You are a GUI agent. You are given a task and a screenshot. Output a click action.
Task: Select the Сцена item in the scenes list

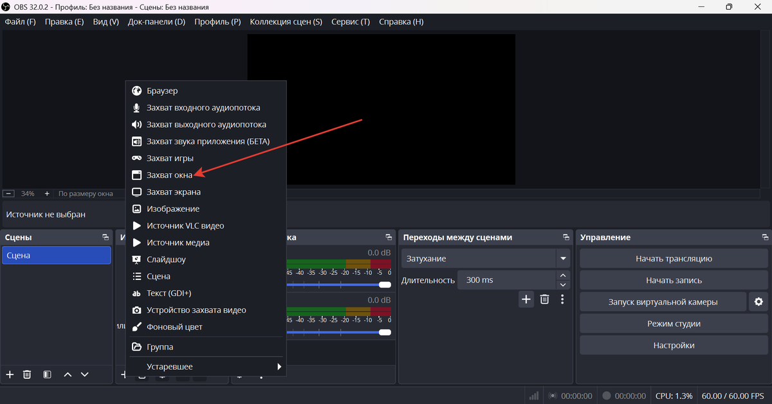56,256
